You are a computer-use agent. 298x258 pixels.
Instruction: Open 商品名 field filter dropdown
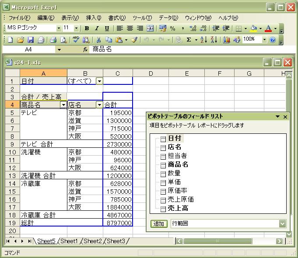coord(63,105)
